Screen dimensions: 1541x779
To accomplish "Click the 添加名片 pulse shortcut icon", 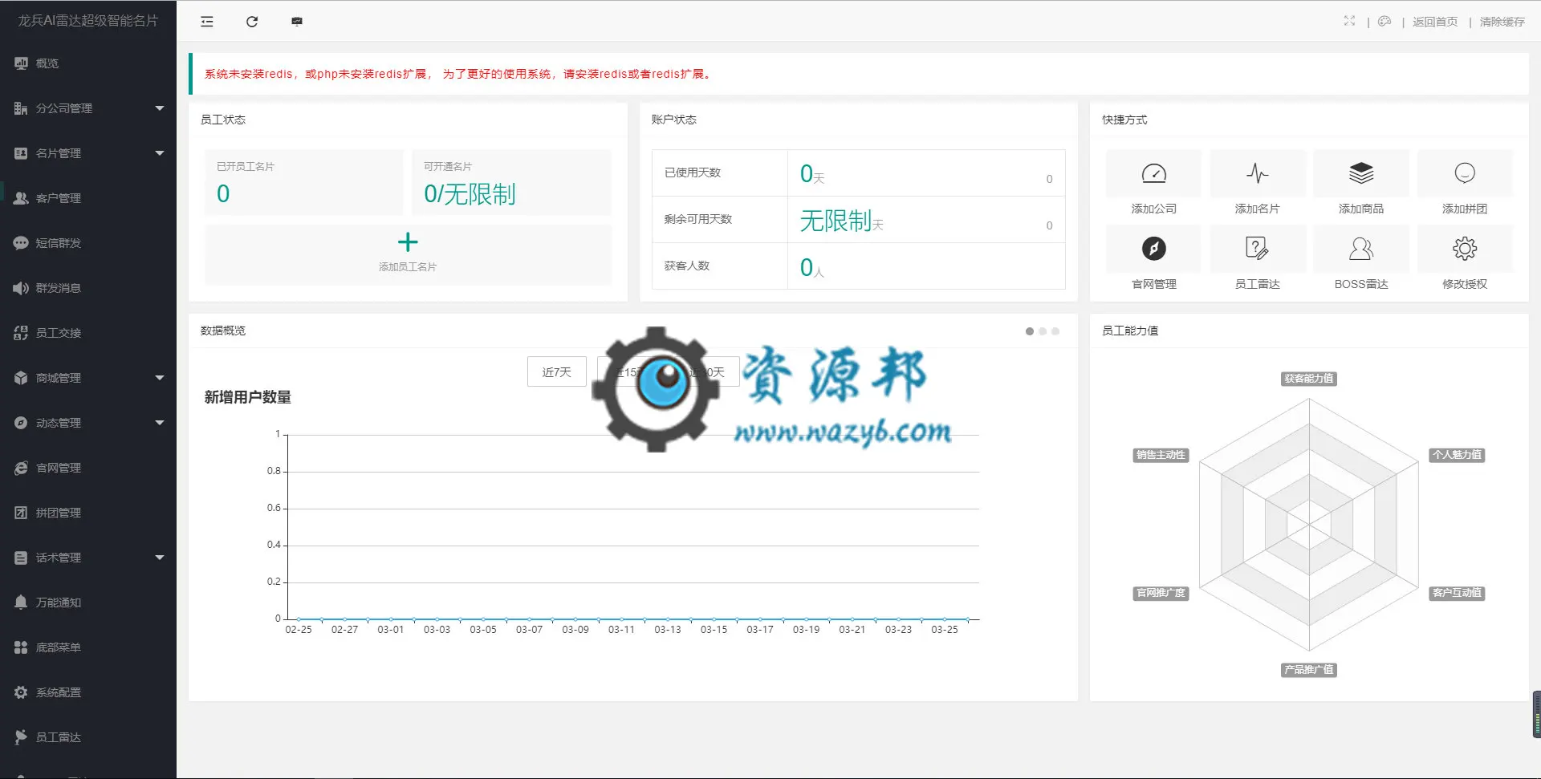I will [1258, 173].
